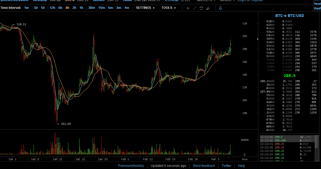Screen dimensions: 321x169
Task: Open the TOOLS dropdown
Action: click(x=169, y=8)
